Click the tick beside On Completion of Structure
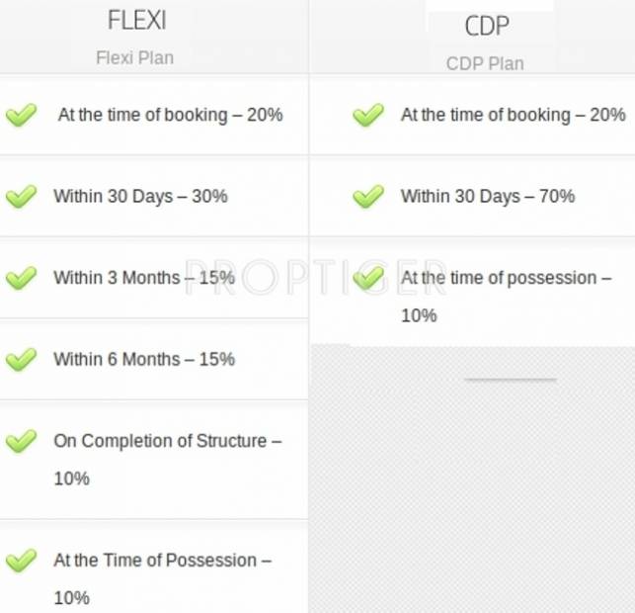Screen dimensions: 635x613 [21, 441]
